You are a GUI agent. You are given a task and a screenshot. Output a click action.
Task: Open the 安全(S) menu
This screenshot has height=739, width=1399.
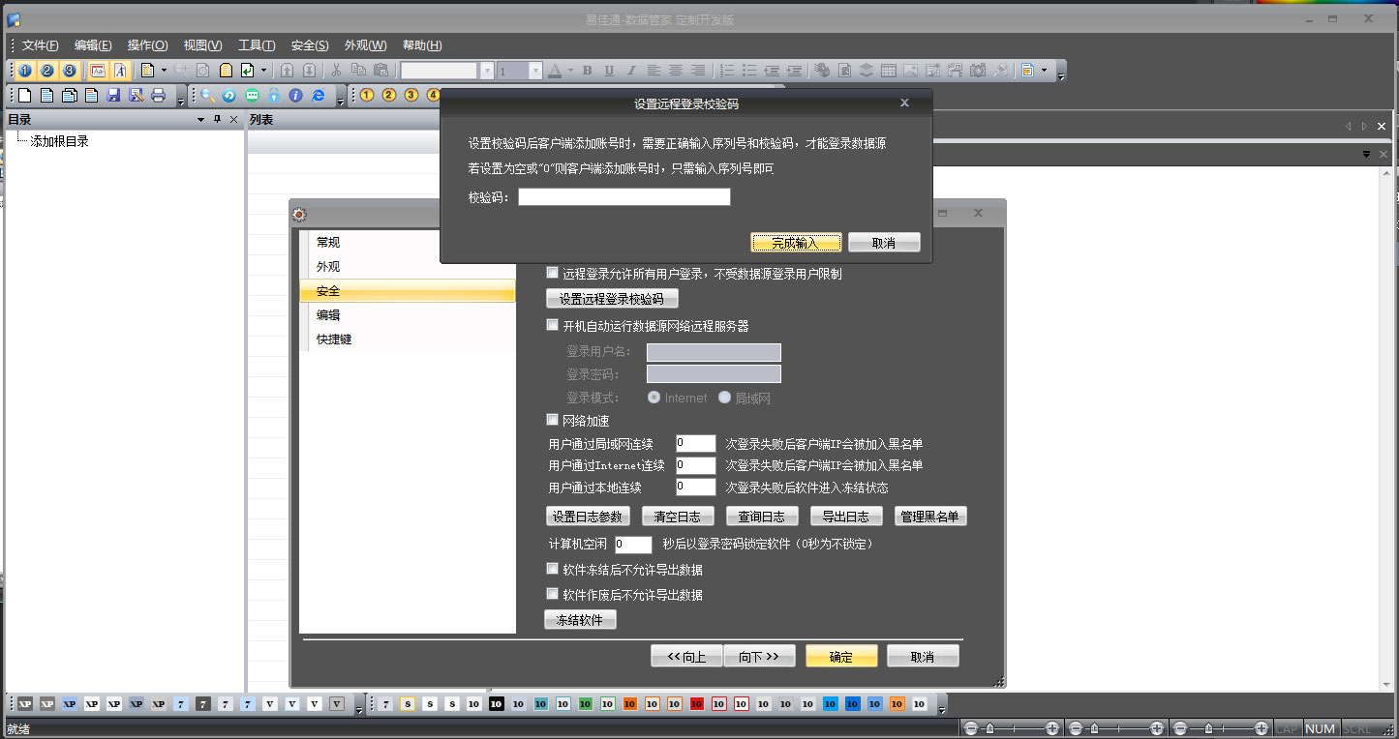click(x=310, y=45)
